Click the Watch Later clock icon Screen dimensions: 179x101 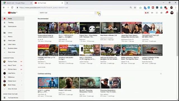[4, 40]
